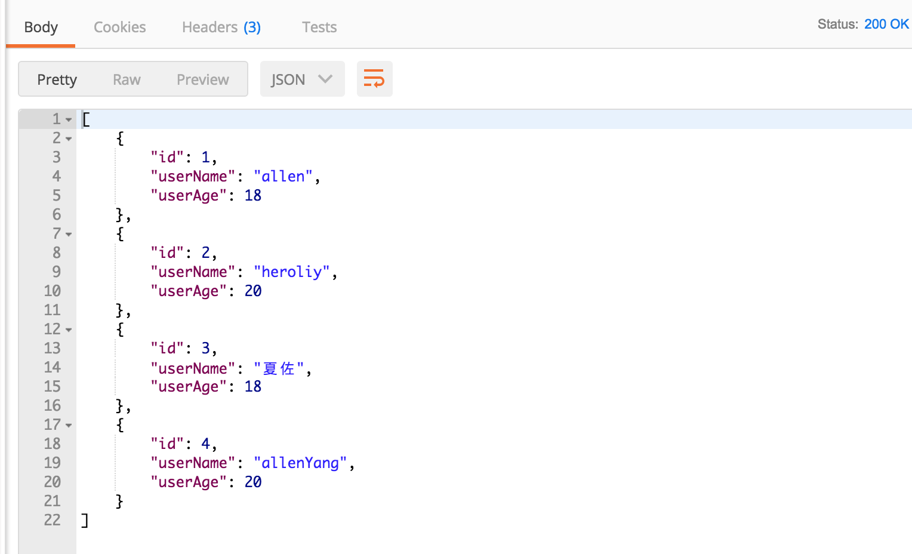Collapse the object at line 12
This screenshot has width=912, height=554.
(x=69, y=330)
